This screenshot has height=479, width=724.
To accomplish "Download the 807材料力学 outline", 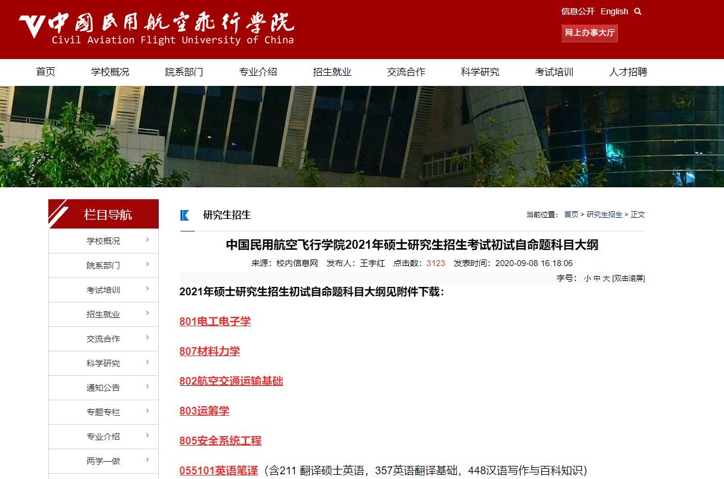I will (x=210, y=351).
